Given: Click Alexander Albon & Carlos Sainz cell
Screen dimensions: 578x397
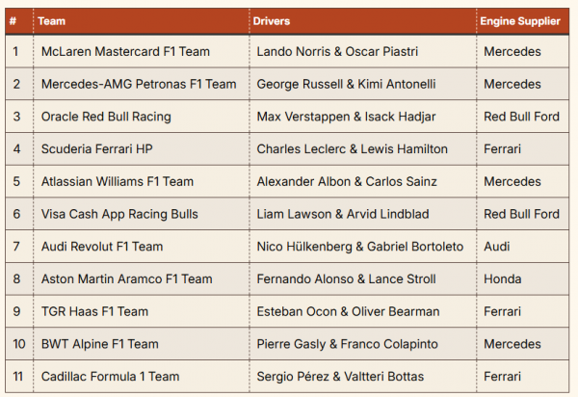Looking at the screenshot, I should 348,181.
